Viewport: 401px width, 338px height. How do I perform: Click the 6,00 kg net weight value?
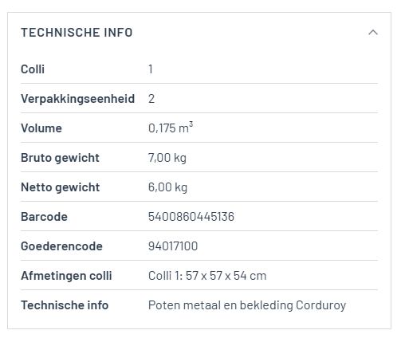click(167, 187)
